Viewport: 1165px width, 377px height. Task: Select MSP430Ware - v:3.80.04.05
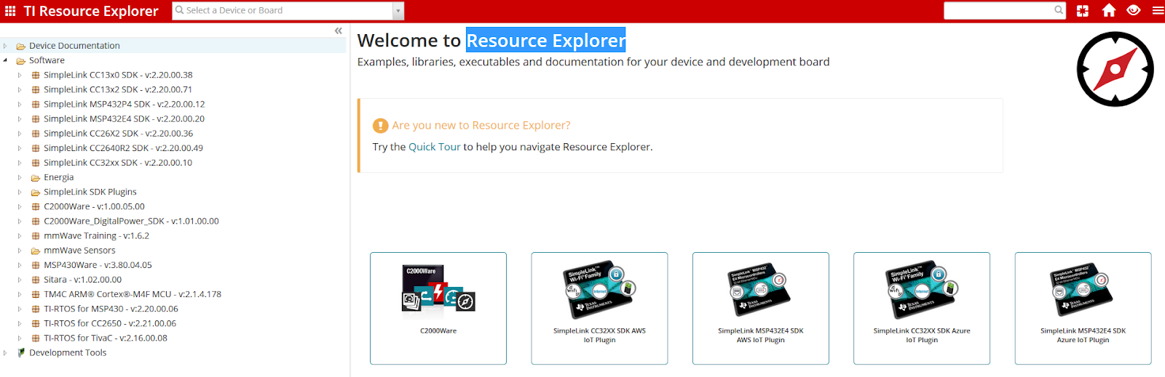(x=98, y=265)
